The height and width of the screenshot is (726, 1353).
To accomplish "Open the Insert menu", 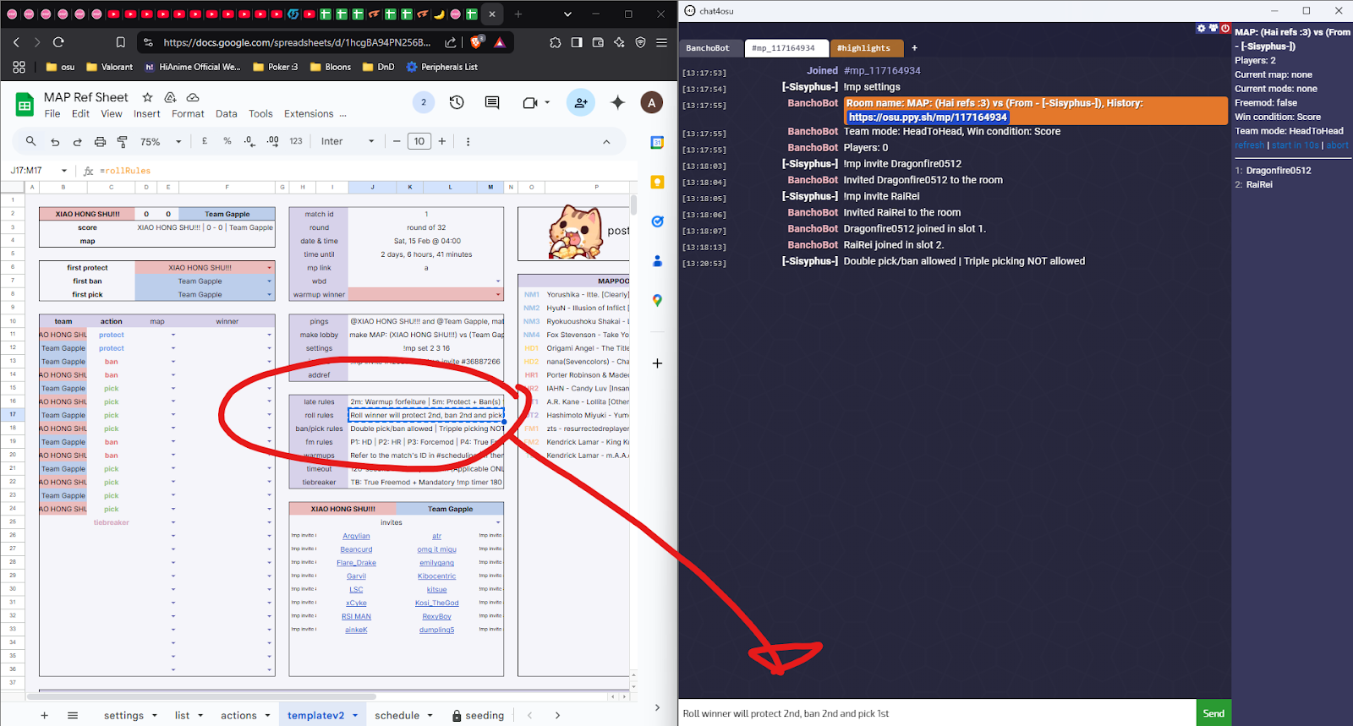I will [x=146, y=113].
